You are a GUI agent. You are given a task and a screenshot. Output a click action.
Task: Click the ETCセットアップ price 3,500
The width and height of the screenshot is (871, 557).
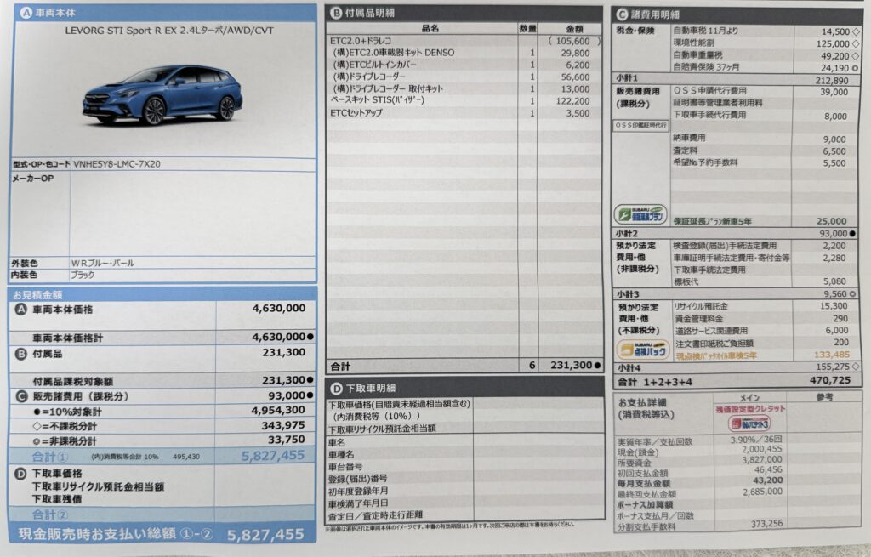coord(578,113)
